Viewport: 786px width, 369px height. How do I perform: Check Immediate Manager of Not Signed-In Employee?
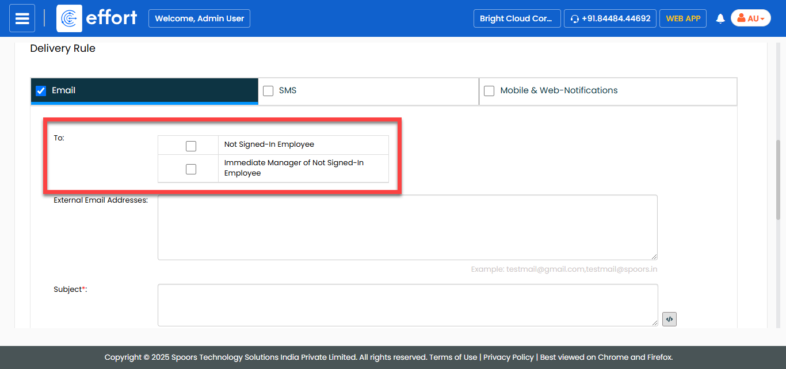pos(191,169)
